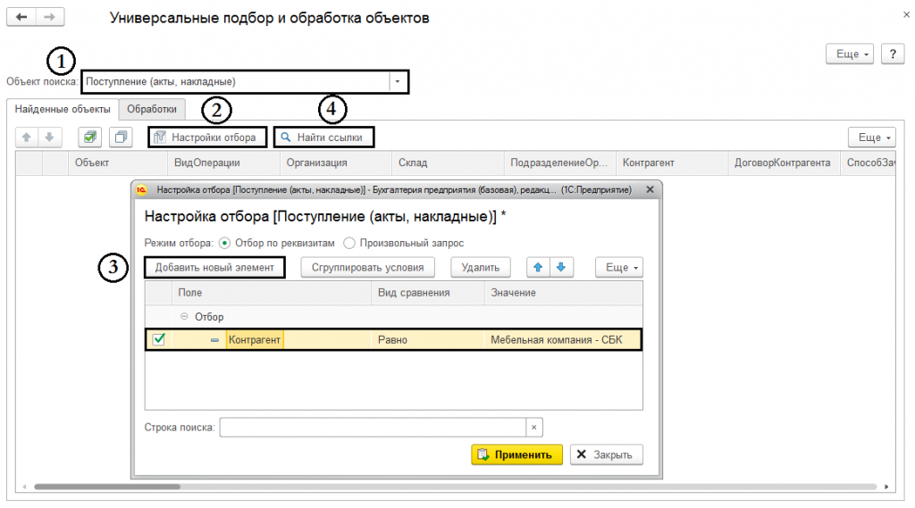Click the Контрагент column header in main table
The image size is (915, 508).
tap(672, 162)
